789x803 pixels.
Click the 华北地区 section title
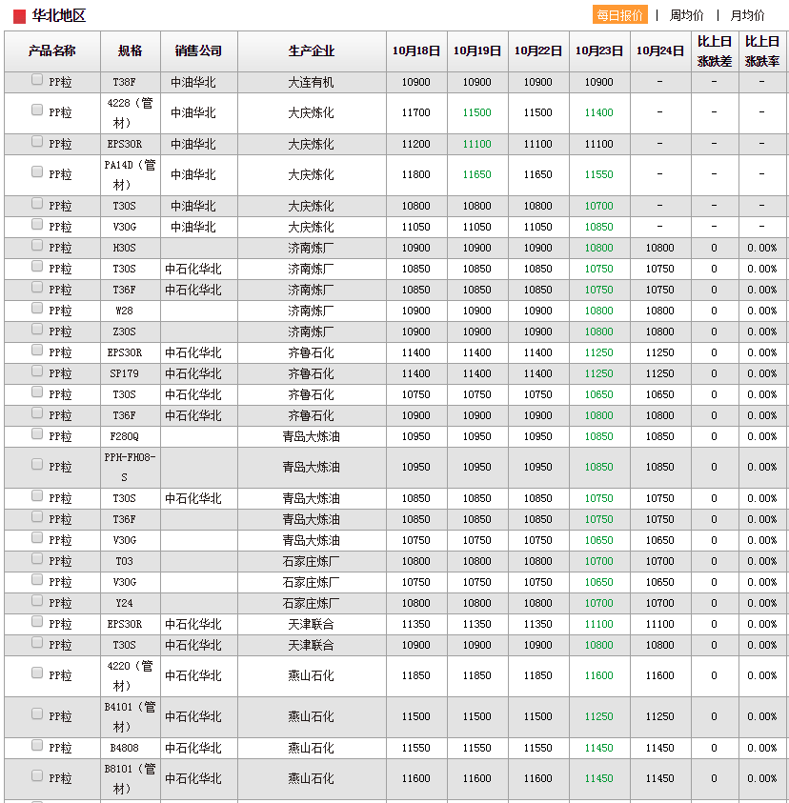coord(59,16)
